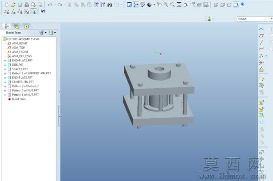Create a new file with the New icon
Viewport: 273px width, 181px height.
7,5
